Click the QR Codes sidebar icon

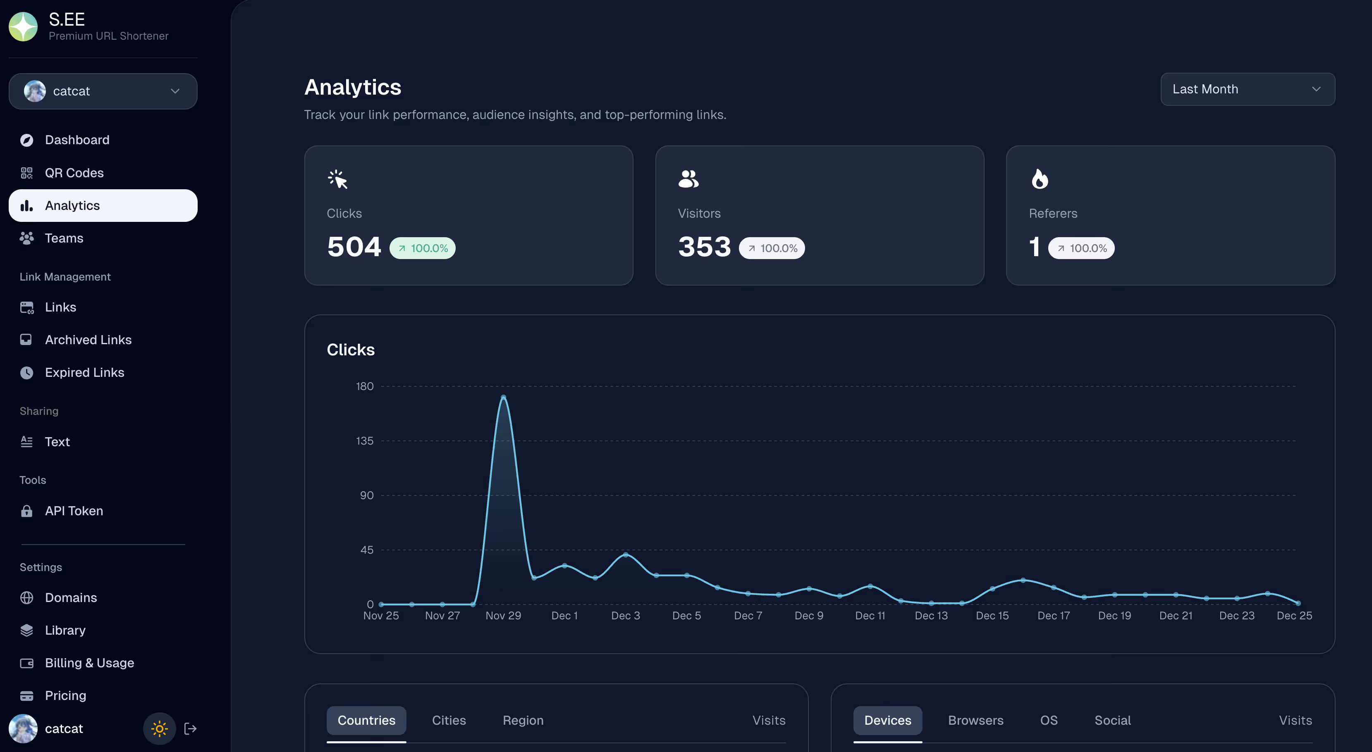point(26,173)
